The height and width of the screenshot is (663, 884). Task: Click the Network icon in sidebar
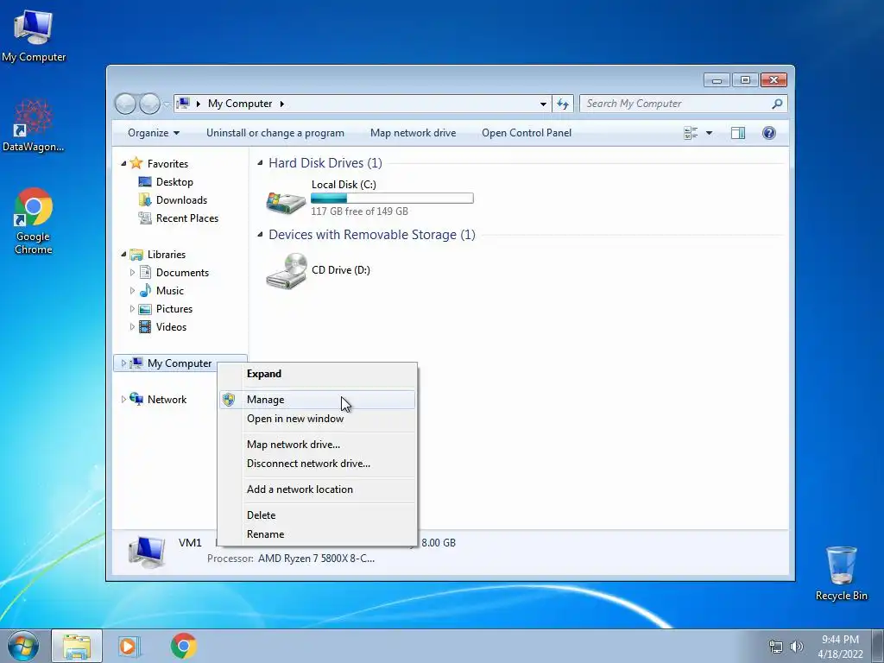coord(136,399)
